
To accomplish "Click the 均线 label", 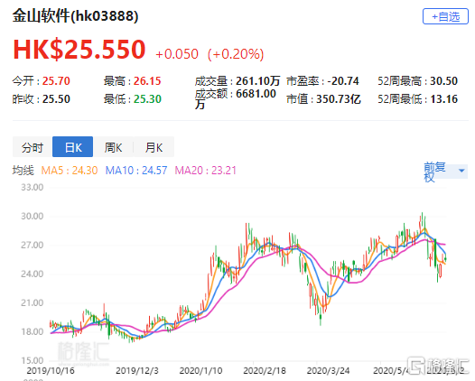I will (23, 171).
